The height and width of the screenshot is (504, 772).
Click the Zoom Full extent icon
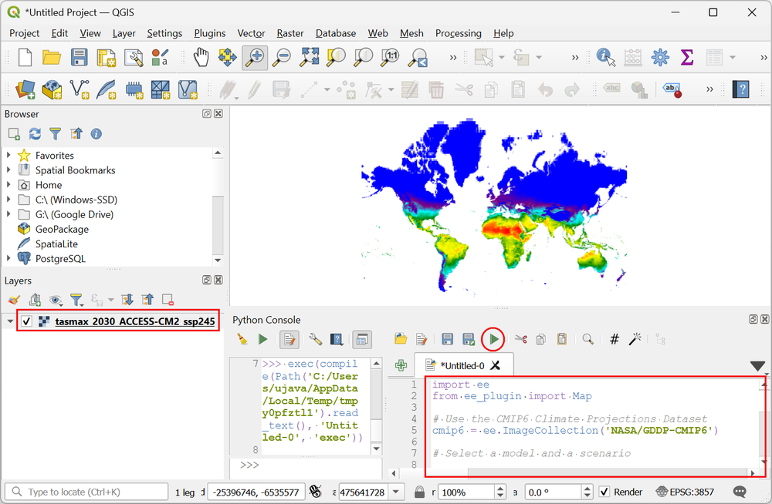click(x=310, y=58)
